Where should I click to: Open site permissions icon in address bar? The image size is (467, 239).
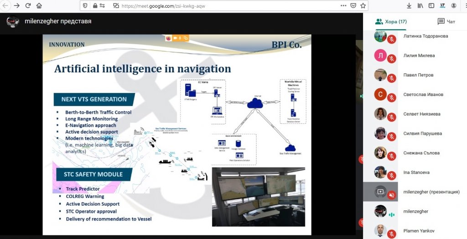click(102, 5)
